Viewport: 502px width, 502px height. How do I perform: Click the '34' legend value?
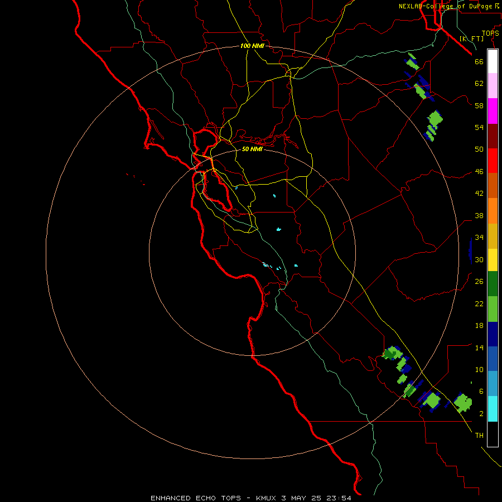[479, 238]
